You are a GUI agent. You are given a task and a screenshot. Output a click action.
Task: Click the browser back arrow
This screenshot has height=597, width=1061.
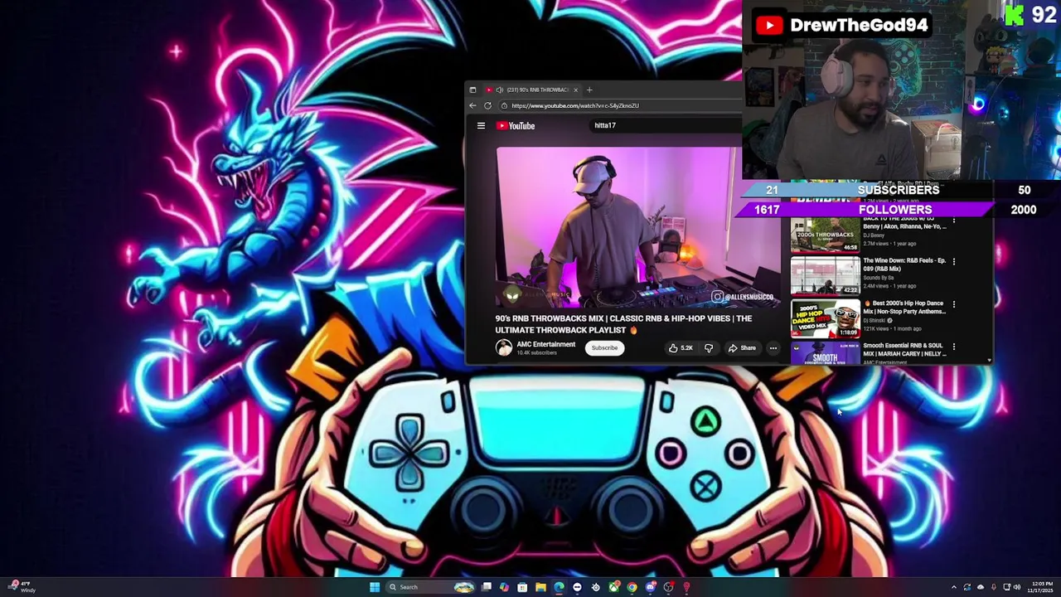[472, 106]
